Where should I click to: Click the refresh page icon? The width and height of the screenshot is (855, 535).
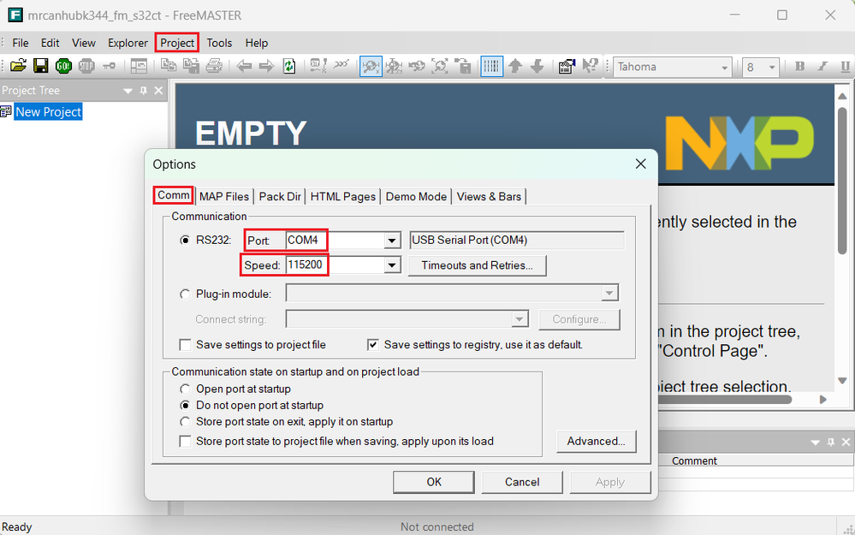point(289,66)
